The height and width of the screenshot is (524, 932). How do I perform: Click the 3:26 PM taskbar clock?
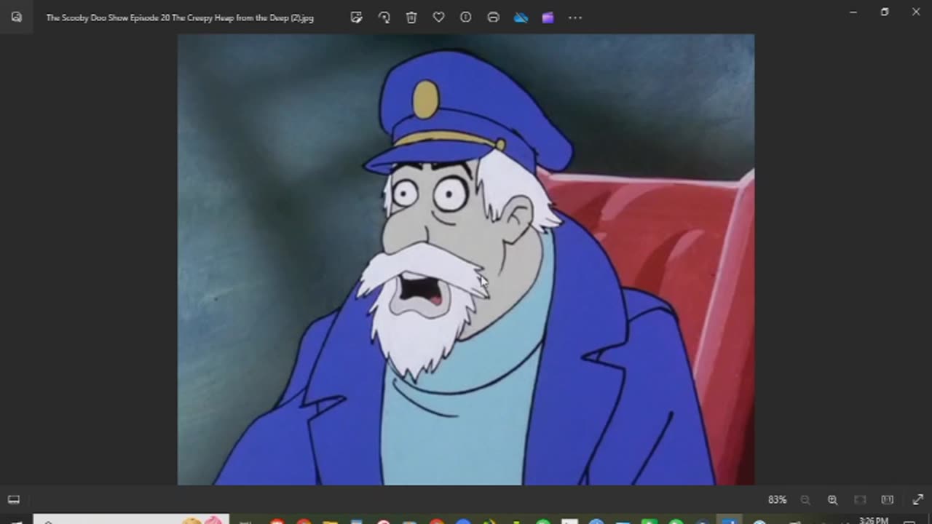tap(873, 520)
